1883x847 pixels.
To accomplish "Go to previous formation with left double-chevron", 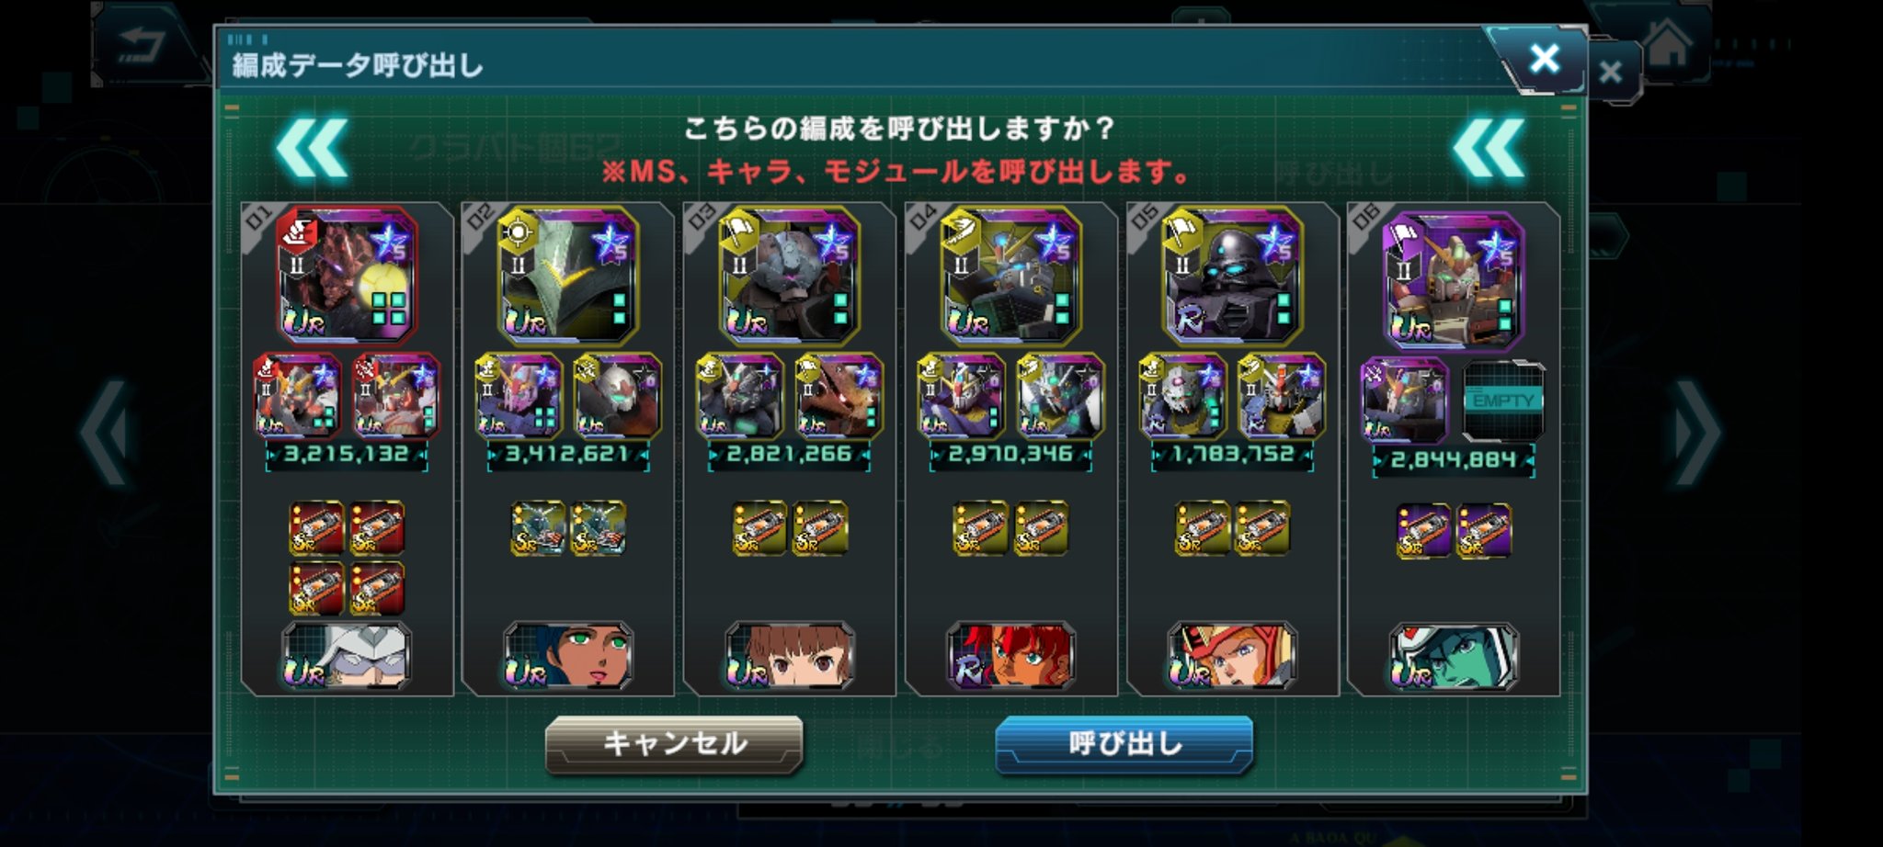I will coord(312,147).
